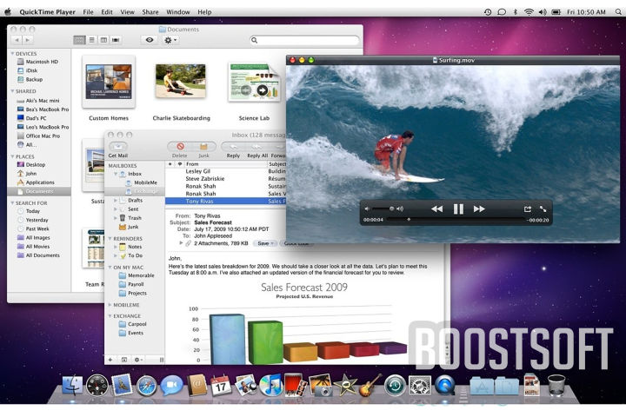Viewport: 626px width, 417px height.
Task: Open the QuickTime share icon
Action: point(527,208)
